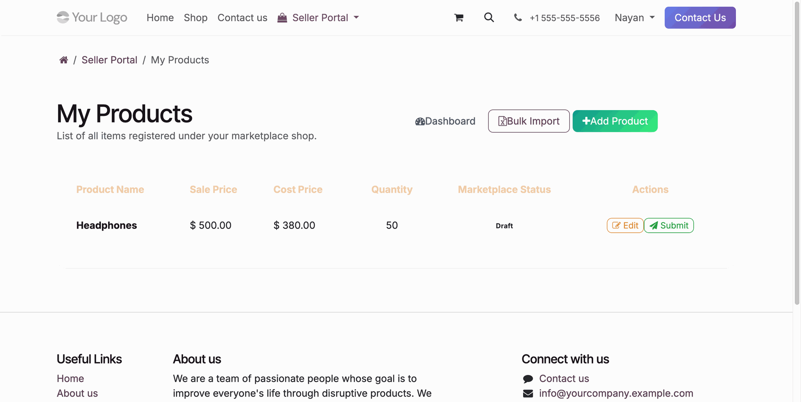Open the footer About us link

(77, 393)
